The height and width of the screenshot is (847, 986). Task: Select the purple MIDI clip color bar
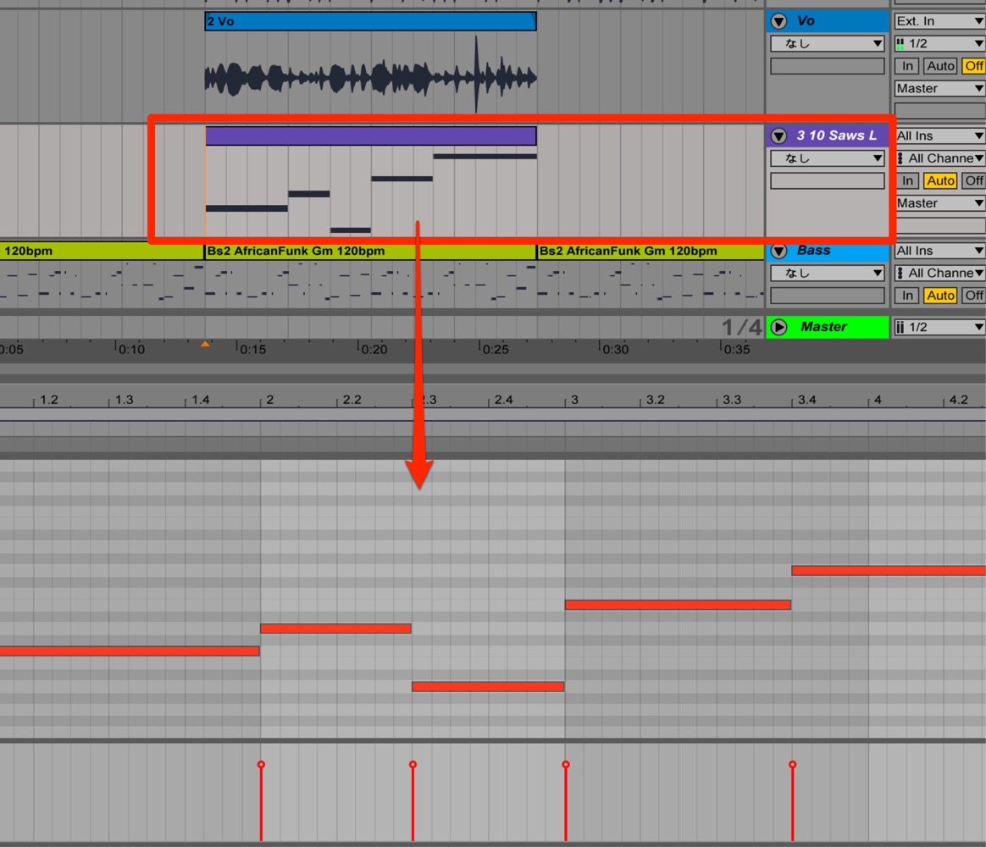click(370, 136)
